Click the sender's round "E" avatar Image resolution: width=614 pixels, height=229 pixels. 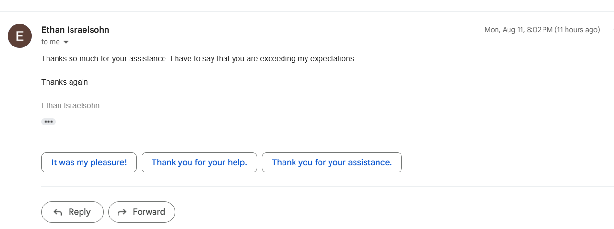coord(20,36)
